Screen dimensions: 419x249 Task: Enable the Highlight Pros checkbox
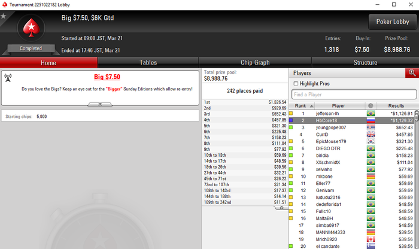(296, 84)
